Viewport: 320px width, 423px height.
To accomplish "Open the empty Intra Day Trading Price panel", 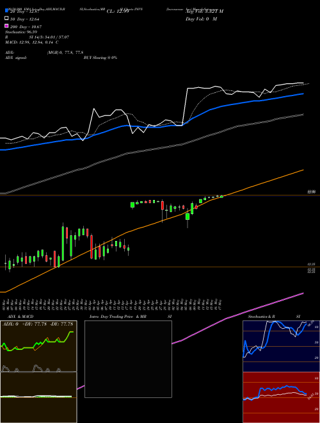I will click(x=128, y=359).
